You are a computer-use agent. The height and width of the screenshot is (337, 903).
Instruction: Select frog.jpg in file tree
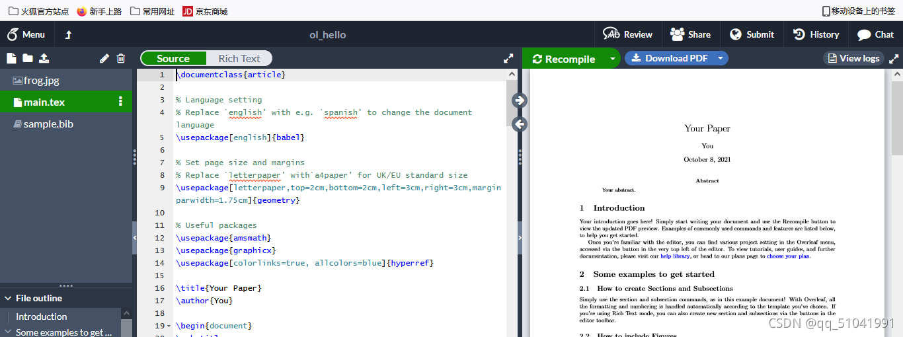click(x=66, y=81)
